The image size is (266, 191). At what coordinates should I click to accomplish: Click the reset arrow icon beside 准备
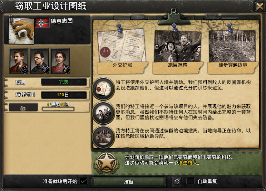pos(177,182)
